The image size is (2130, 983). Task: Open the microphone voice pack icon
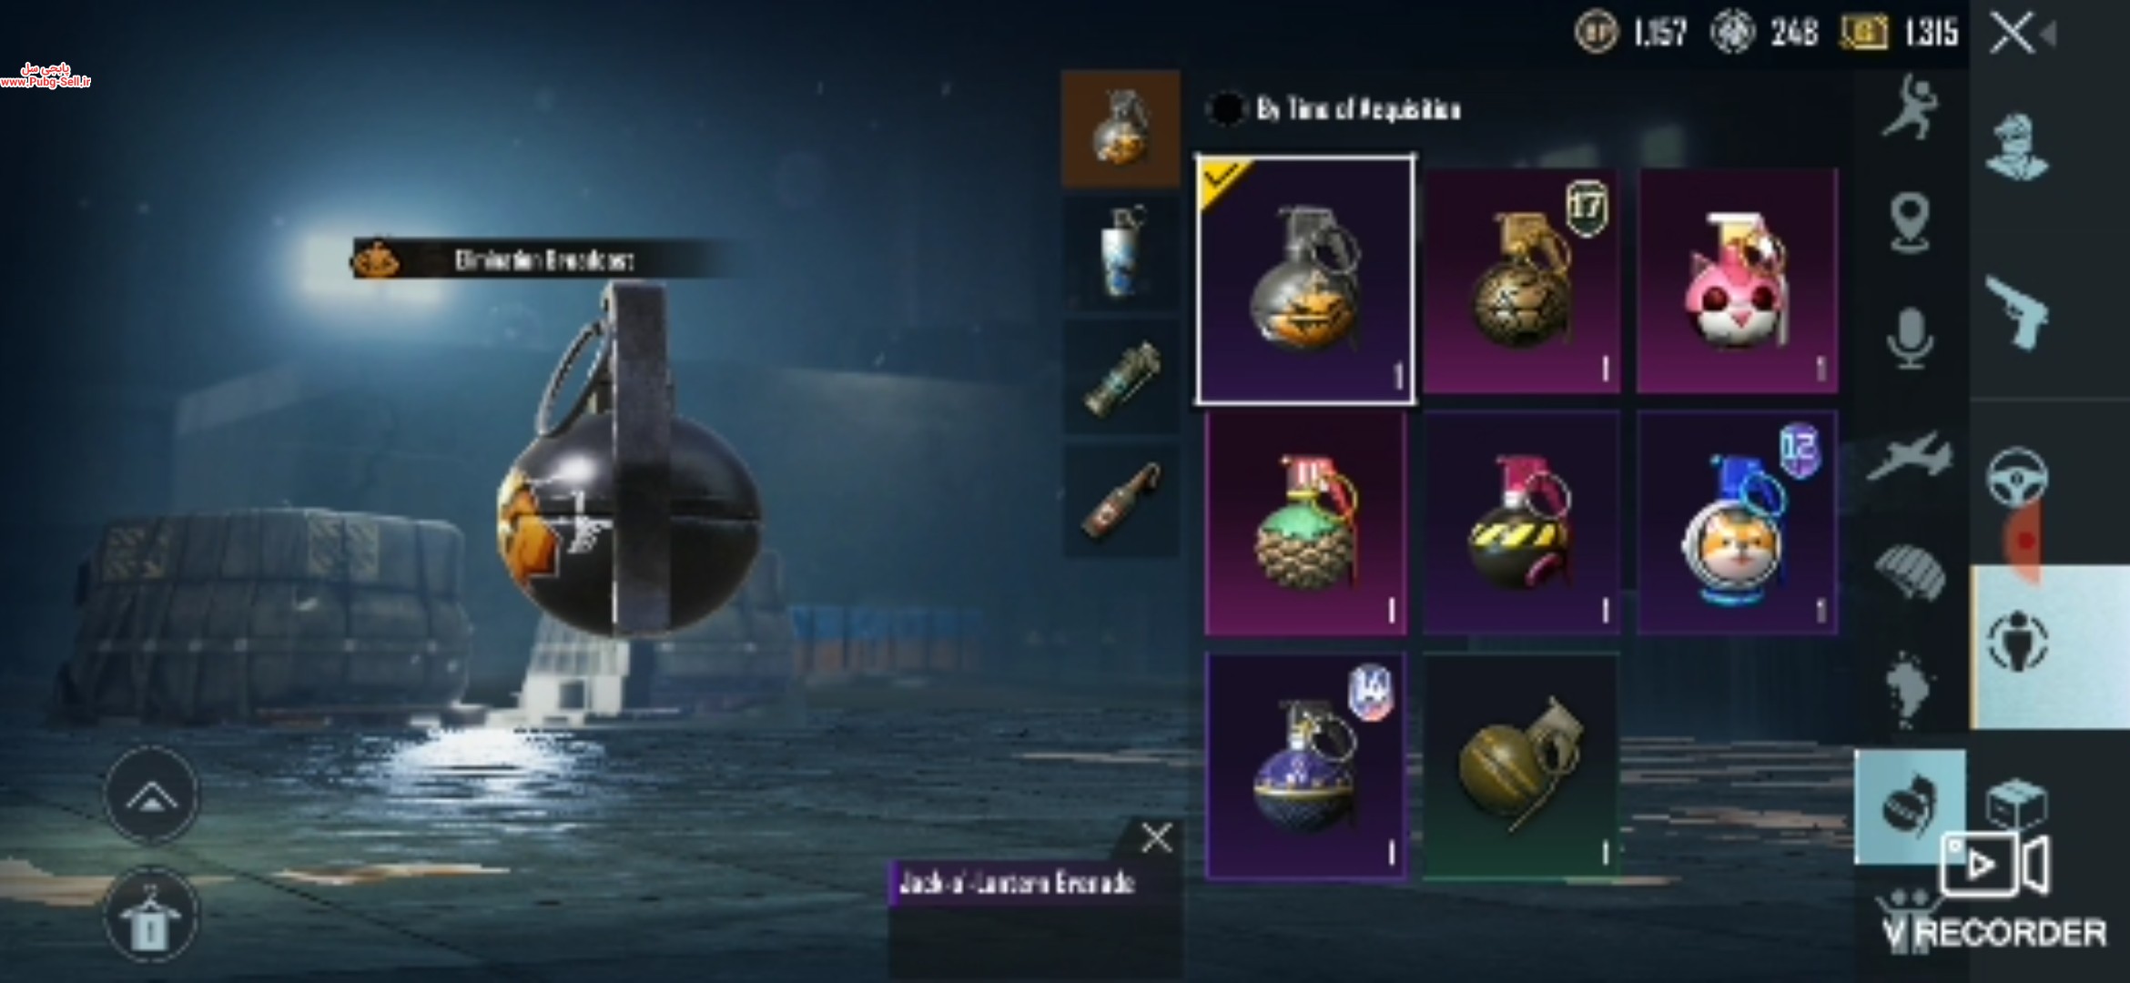pyautogui.click(x=1909, y=339)
